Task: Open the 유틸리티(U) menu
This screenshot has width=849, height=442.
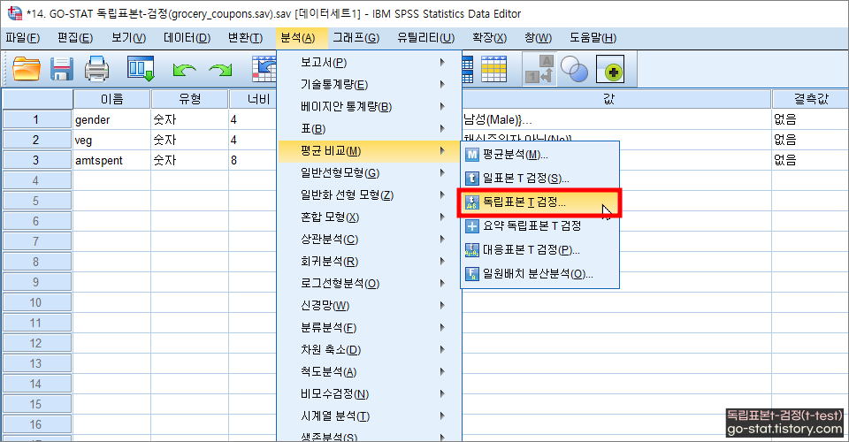Action: click(x=425, y=38)
